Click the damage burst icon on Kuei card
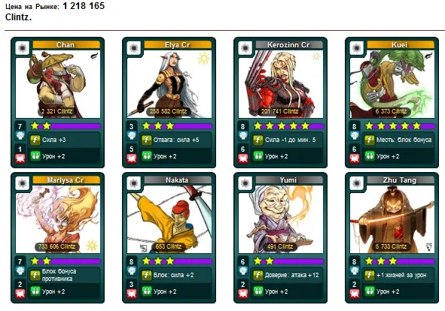This screenshot has width=445, height=311. (354, 159)
